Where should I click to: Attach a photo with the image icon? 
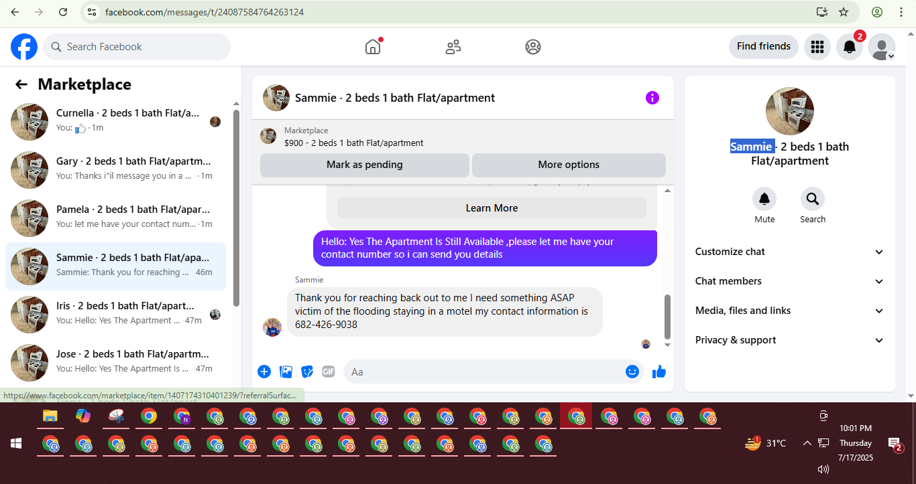[x=286, y=372]
